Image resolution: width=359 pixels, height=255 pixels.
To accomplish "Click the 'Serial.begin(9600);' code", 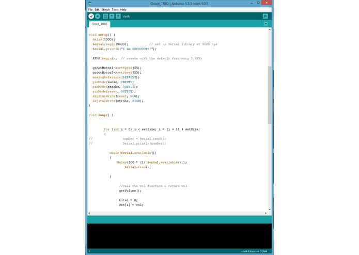I will (111, 44).
